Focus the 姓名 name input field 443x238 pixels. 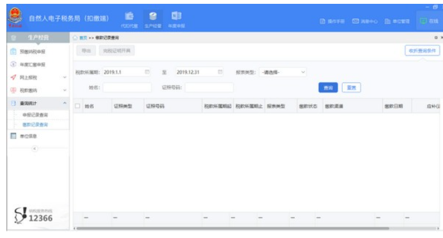click(x=127, y=87)
